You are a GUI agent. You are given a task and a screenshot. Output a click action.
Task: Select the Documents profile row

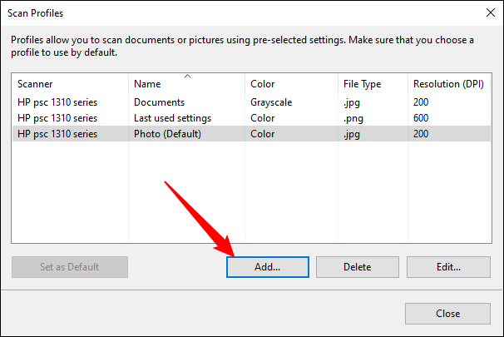click(x=160, y=102)
